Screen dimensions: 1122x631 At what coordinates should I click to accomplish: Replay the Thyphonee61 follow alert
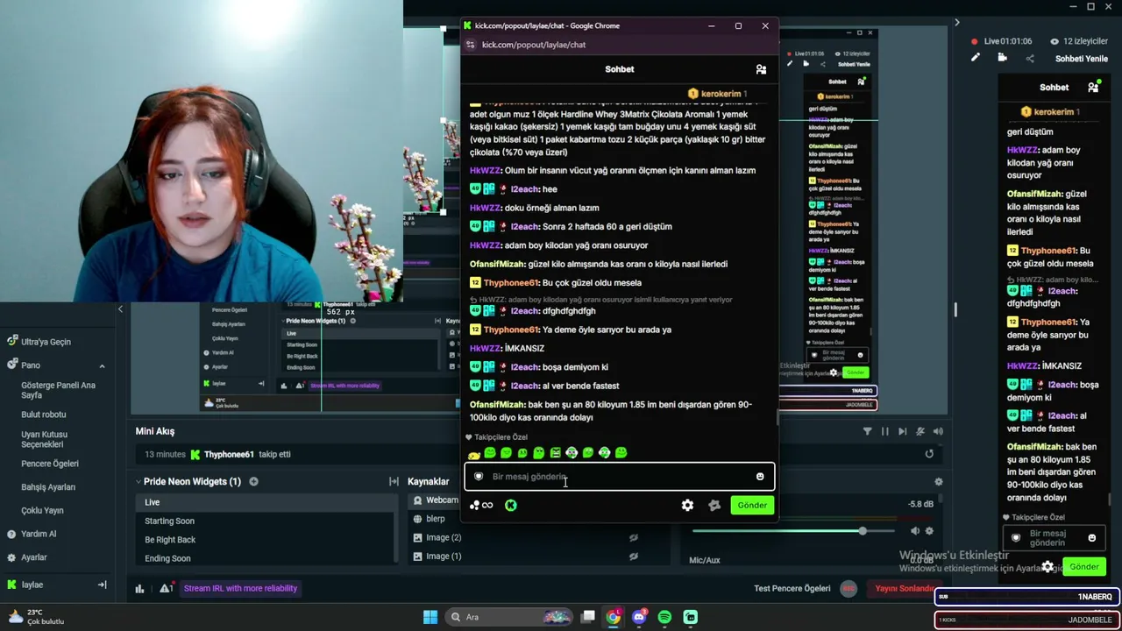click(x=929, y=454)
